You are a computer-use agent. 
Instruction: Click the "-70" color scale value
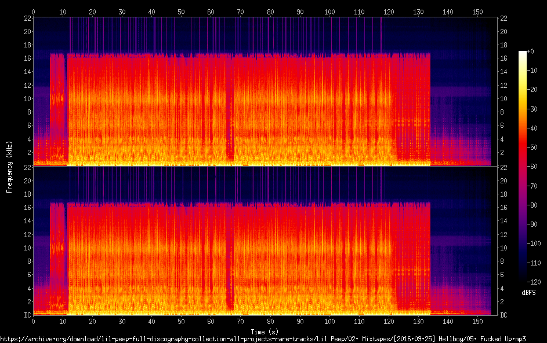[532, 186]
